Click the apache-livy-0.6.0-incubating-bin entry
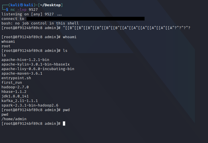This screenshot has height=143, width=208. coord(38,69)
